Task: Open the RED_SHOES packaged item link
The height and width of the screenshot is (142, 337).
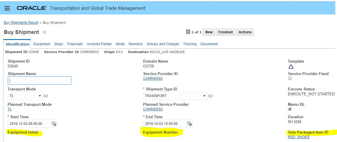Action: click(x=299, y=137)
